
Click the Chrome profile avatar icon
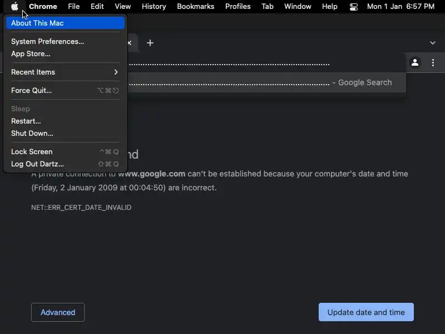pos(414,62)
